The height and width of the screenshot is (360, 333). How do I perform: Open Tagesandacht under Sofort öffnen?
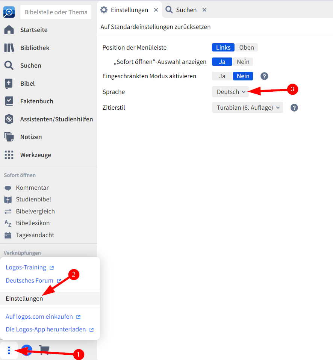click(x=35, y=235)
